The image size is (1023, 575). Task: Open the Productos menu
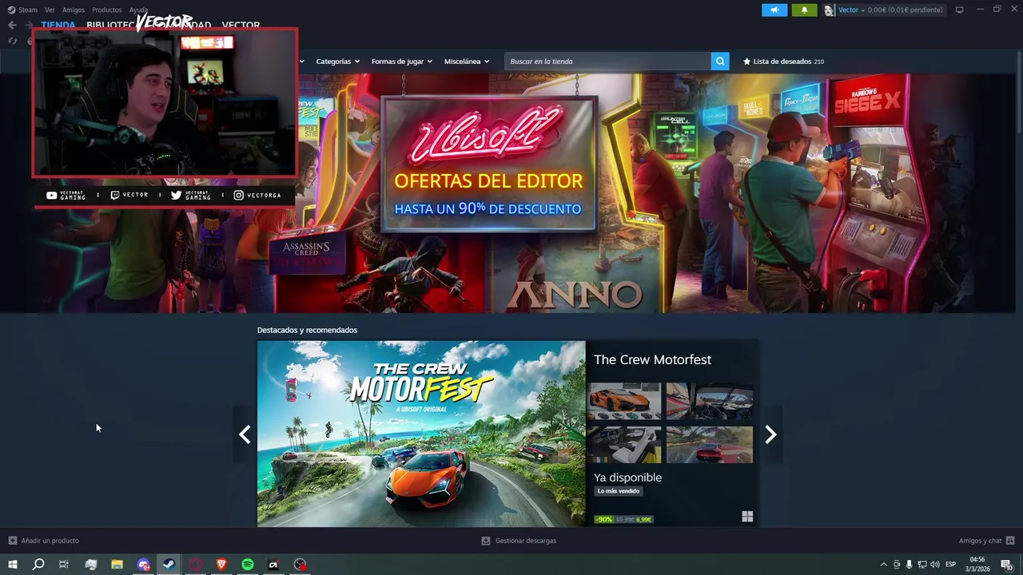tap(107, 10)
